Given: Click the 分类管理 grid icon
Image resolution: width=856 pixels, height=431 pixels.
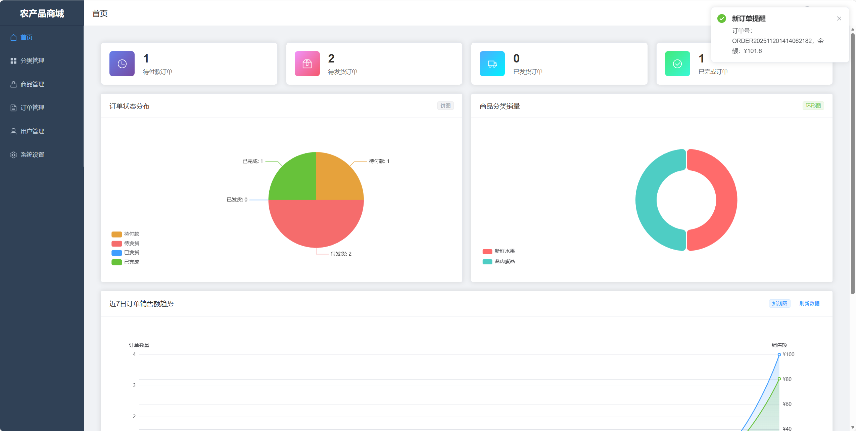Looking at the screenshot, I should tap(13, 61).
